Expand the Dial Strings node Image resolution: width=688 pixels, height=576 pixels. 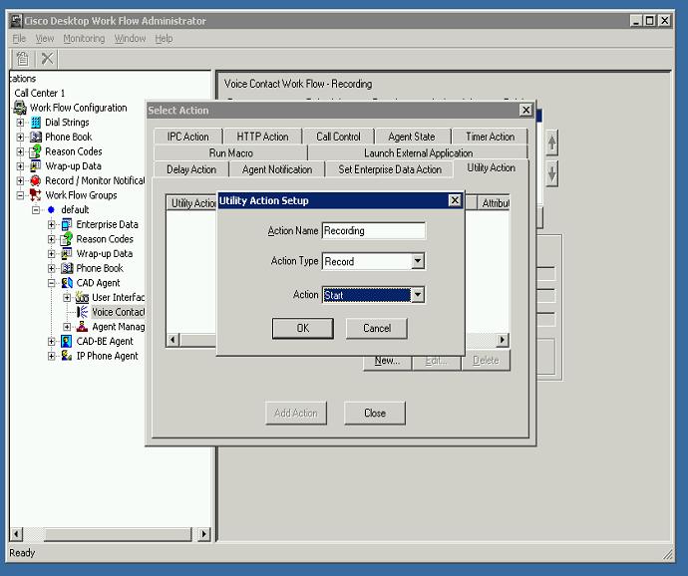[20, 123]
